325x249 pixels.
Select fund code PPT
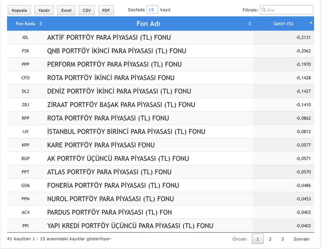25,172
